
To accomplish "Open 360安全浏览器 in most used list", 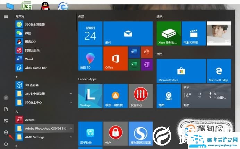I will click(44, 25).
